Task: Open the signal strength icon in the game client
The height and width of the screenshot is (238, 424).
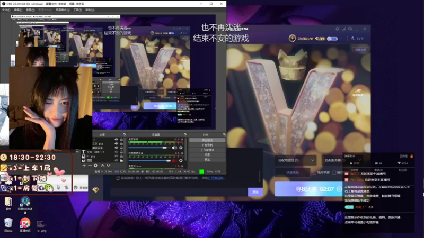Action: coord(344,29)
